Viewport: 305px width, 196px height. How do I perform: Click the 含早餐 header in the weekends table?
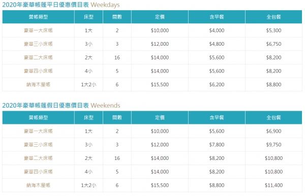[217, 117]
